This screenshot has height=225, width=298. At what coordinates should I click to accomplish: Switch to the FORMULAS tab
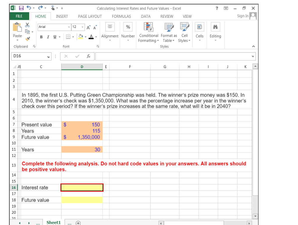121,16
